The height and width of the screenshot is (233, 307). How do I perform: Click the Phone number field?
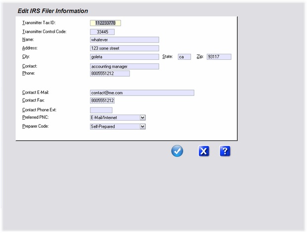(x=110, y=74)
